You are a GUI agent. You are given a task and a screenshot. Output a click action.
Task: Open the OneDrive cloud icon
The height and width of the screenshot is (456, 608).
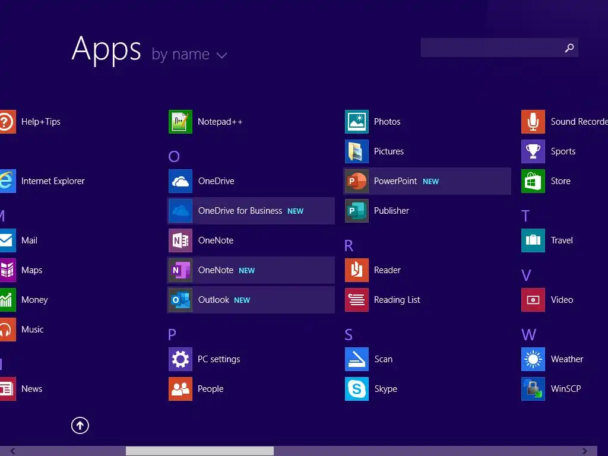click(180, 181)
